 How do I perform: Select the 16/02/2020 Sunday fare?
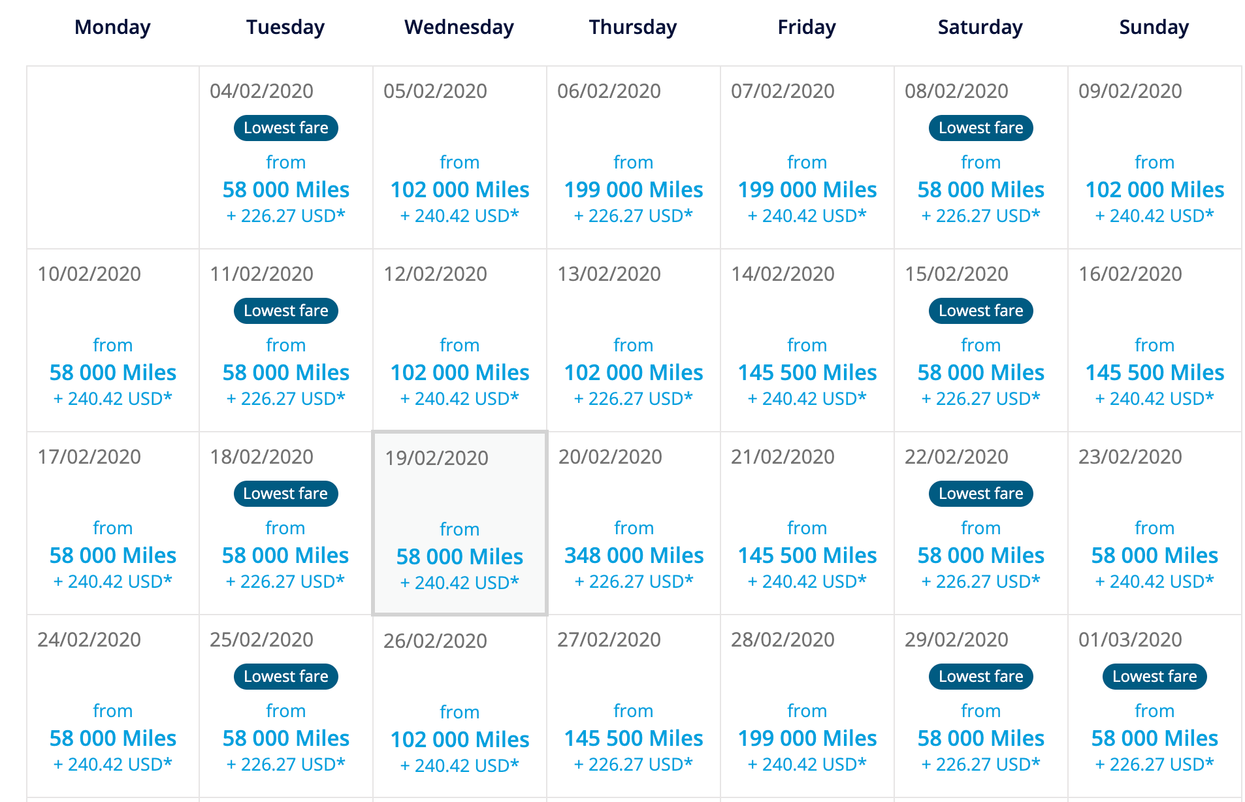pos(1155,340)
